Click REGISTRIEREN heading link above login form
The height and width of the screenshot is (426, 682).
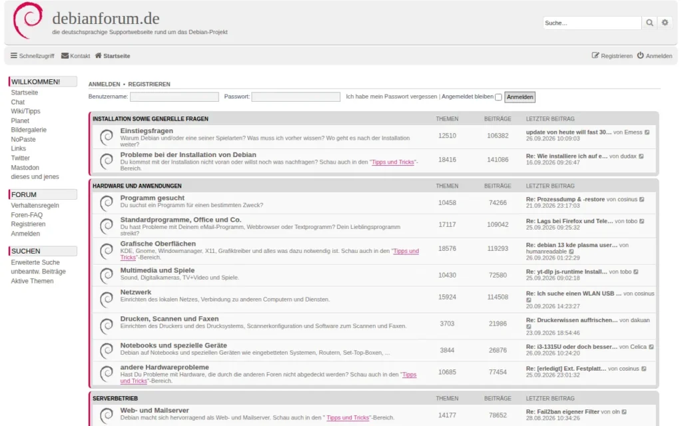[149, 84]
